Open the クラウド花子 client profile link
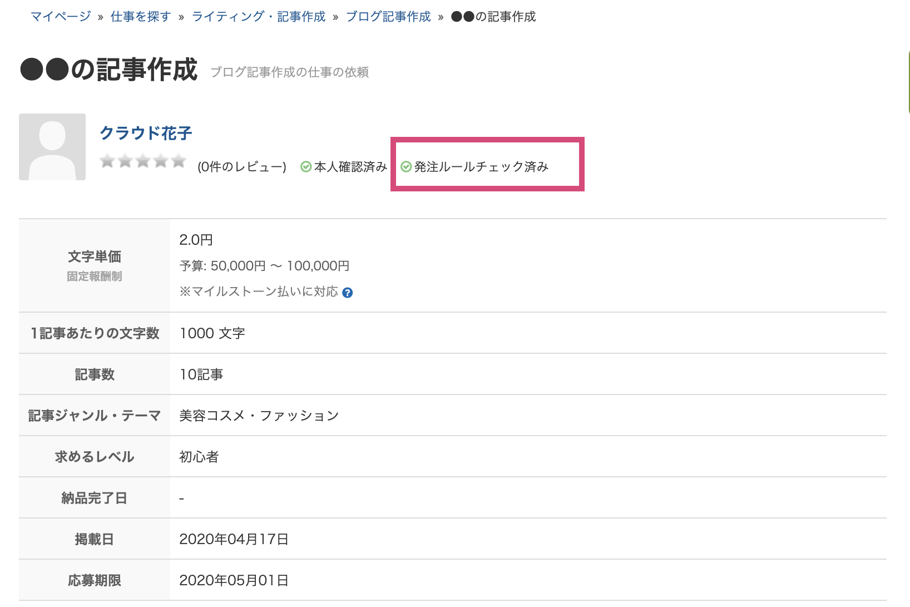Viewport: 910px width, 607px height. 146,133
